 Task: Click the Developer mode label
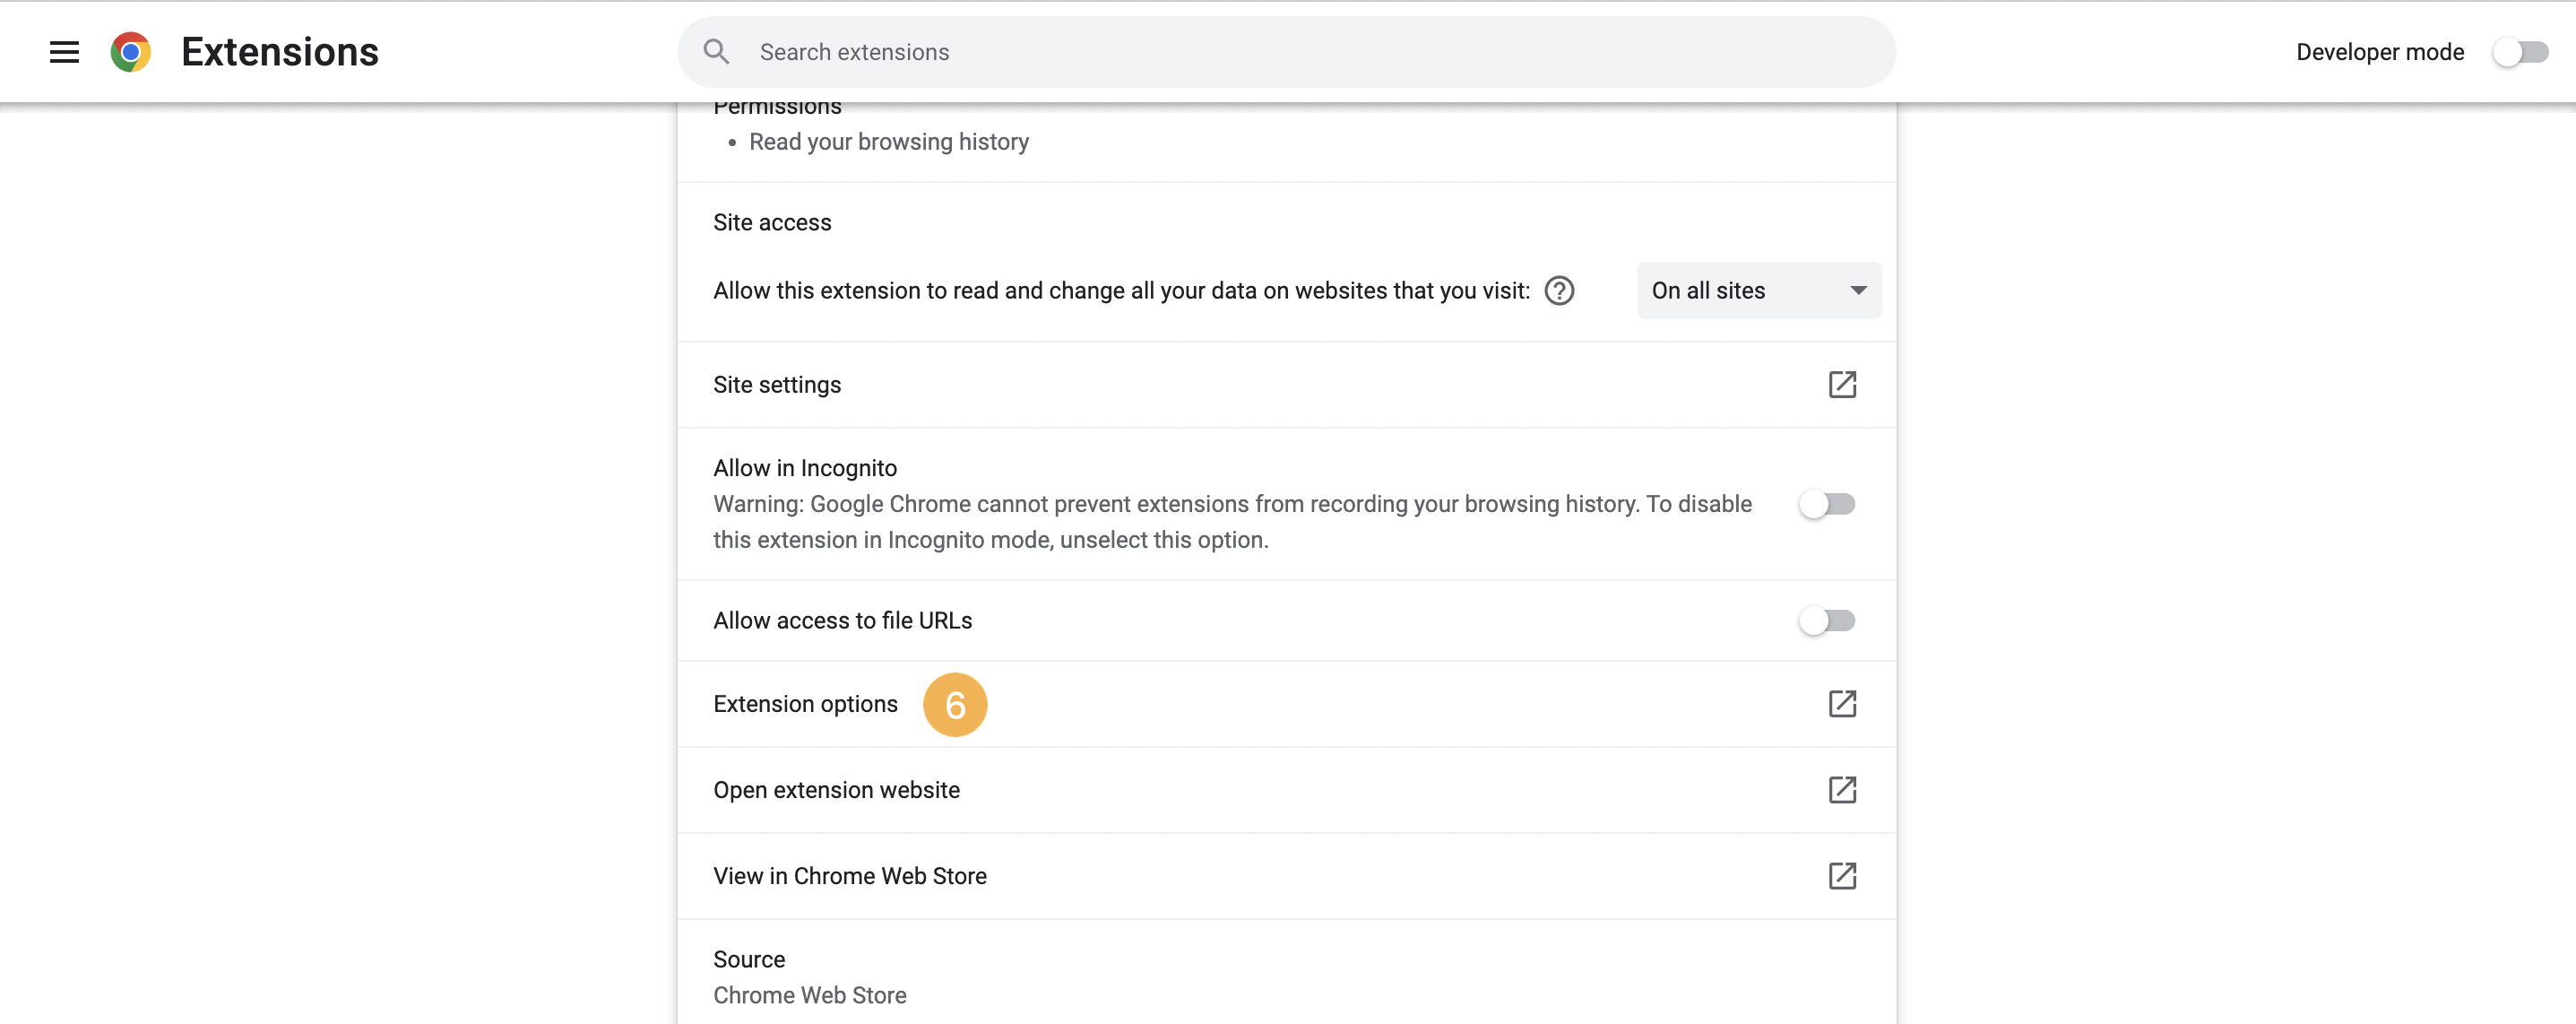(x=2380, y=52)
